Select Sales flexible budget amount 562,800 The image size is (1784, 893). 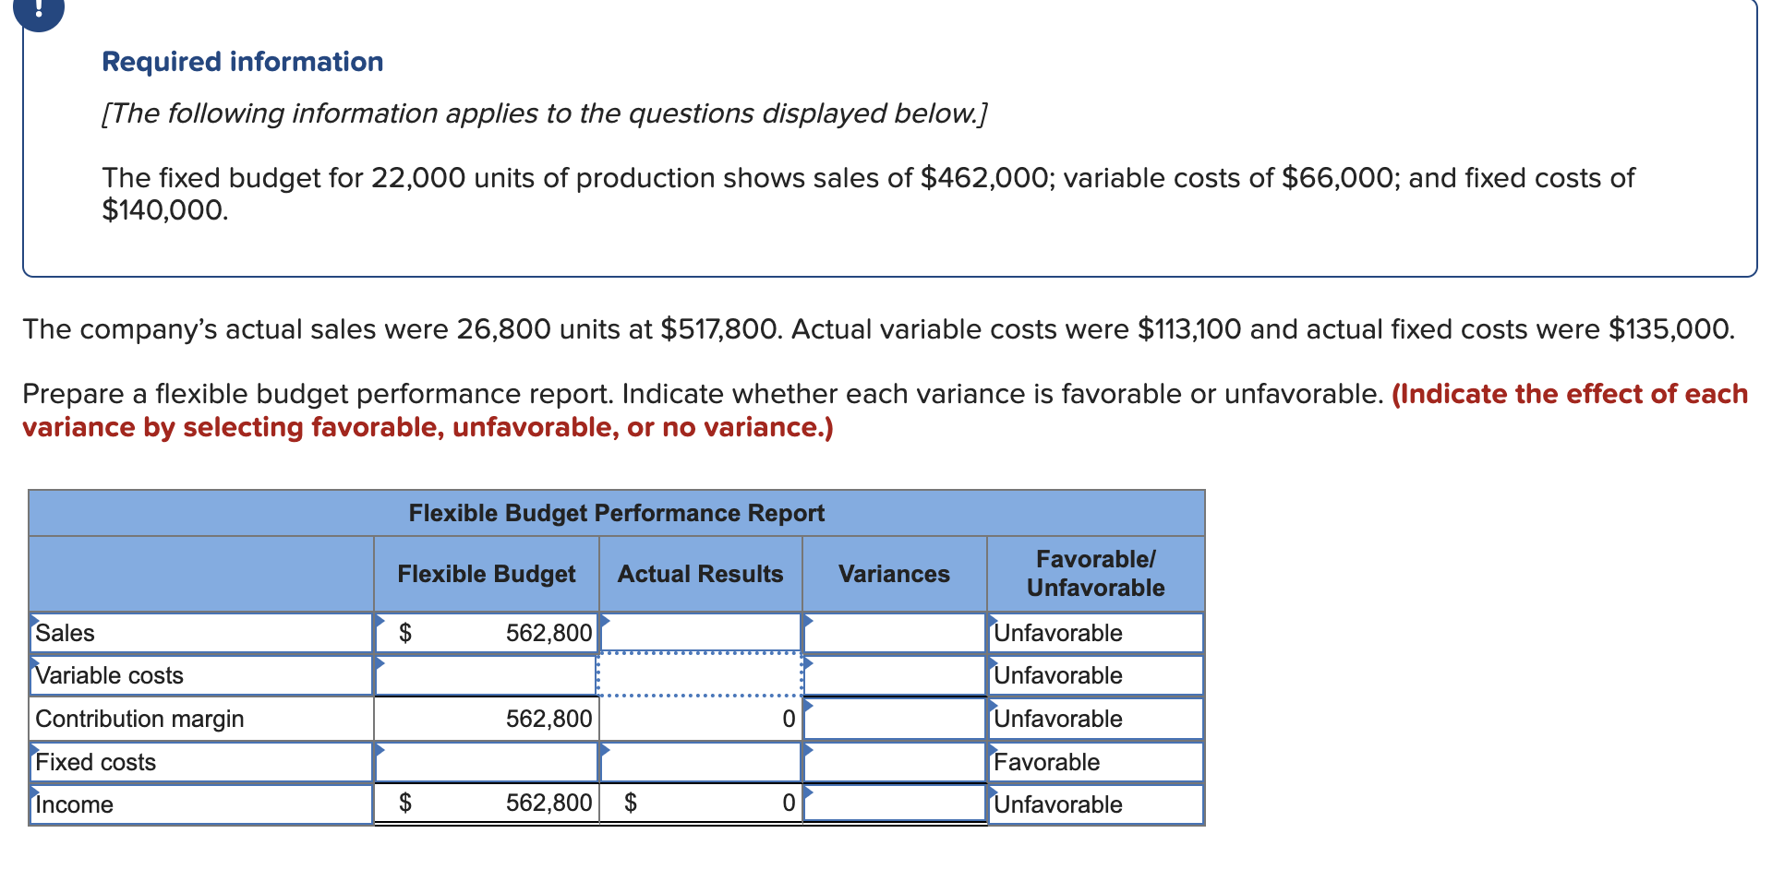(x=487, y=633)
